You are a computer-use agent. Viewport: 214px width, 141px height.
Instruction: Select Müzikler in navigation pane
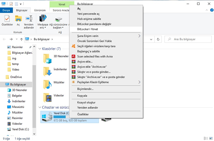pyautogui.click(x=15, y=112)
